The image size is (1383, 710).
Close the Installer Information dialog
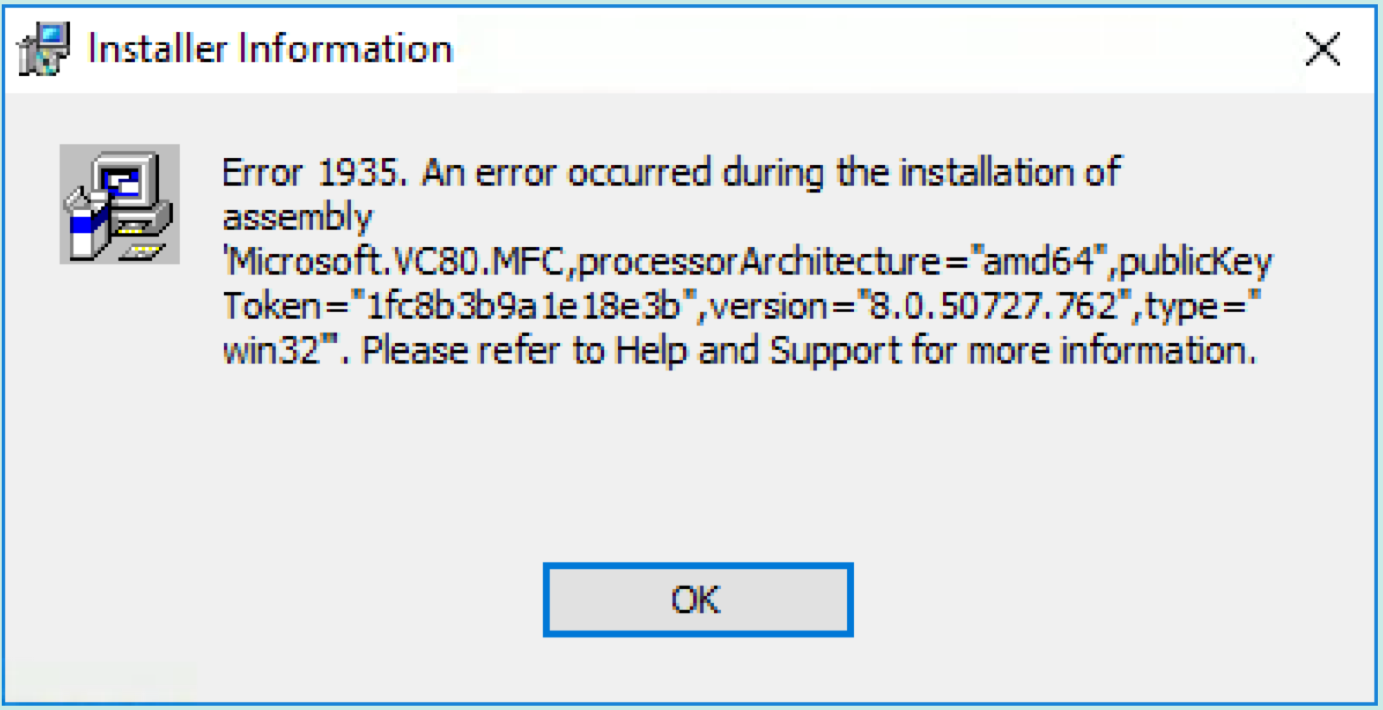[x=1322, y=48]
